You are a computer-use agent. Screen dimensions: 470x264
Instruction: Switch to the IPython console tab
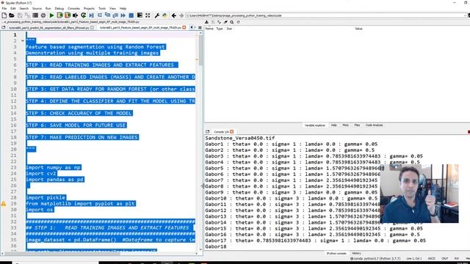click(x=336, y=254)
